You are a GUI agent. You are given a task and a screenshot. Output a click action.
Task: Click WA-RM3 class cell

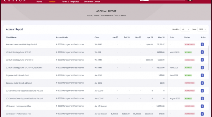[x=98, y=68]
